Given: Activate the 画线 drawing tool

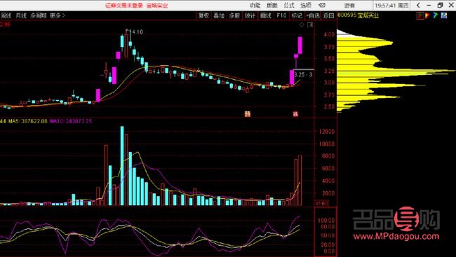Looking at the screenshot, I should click(x=265, y=15).
